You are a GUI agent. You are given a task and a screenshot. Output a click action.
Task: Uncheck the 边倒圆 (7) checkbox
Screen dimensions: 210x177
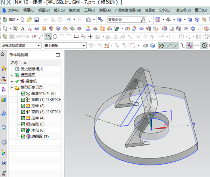[x=23, y=137]
